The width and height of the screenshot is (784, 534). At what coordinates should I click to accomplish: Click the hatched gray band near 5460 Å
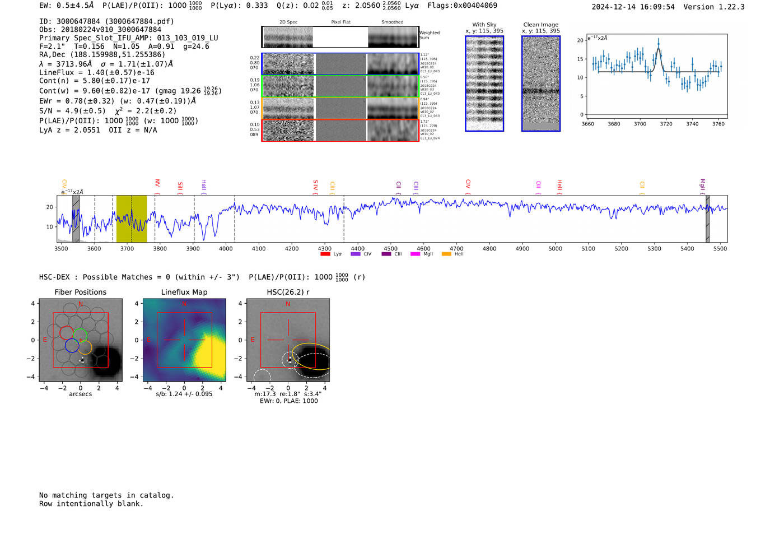pos(707,219)
